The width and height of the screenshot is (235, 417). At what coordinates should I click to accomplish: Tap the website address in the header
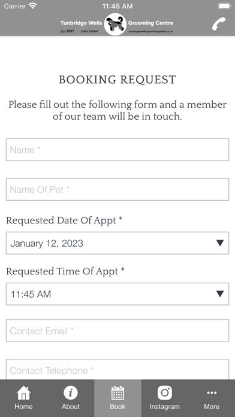pyautogui.click(x=150, y=31)
